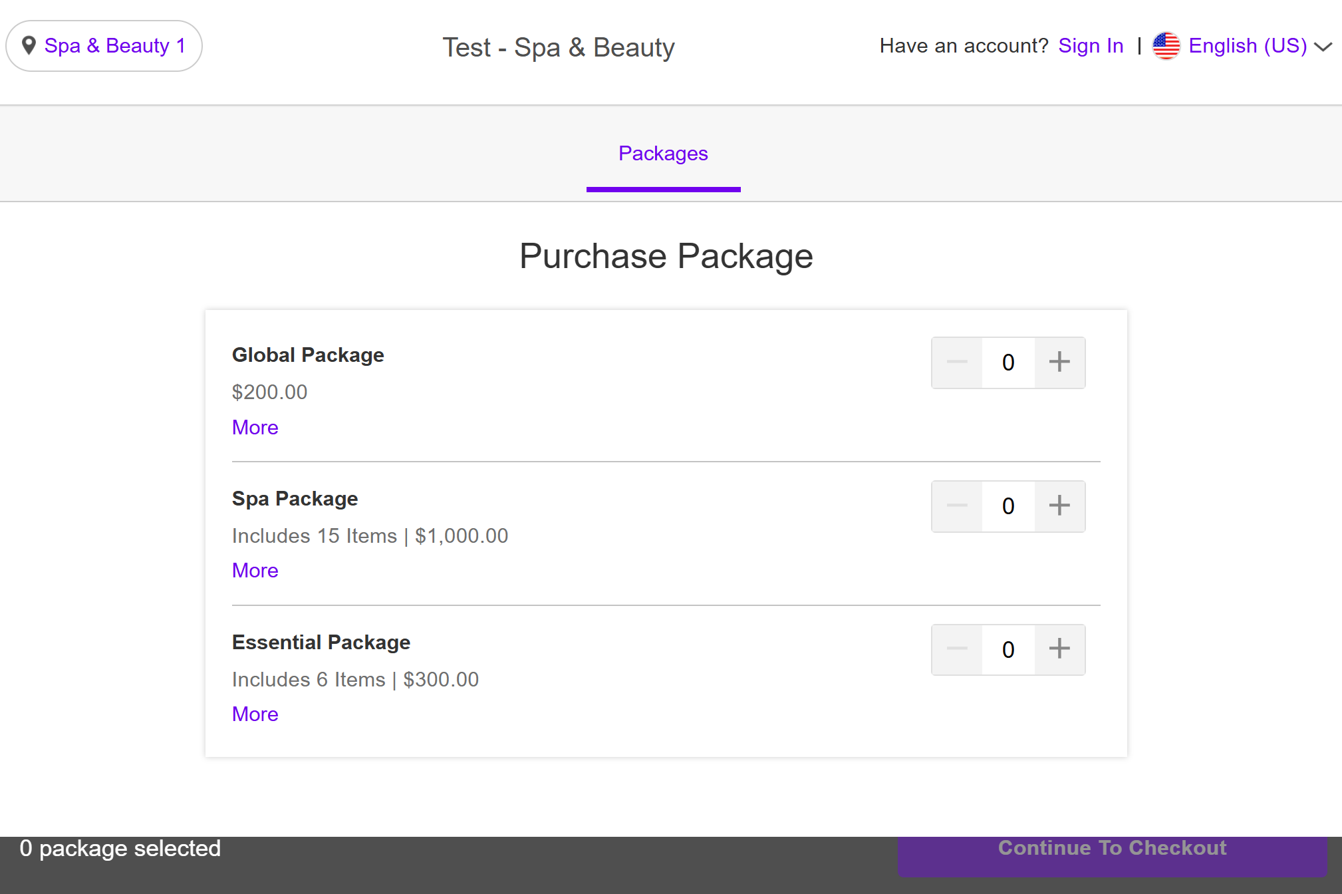Click Essential Package quantity field

(1008, 649)
